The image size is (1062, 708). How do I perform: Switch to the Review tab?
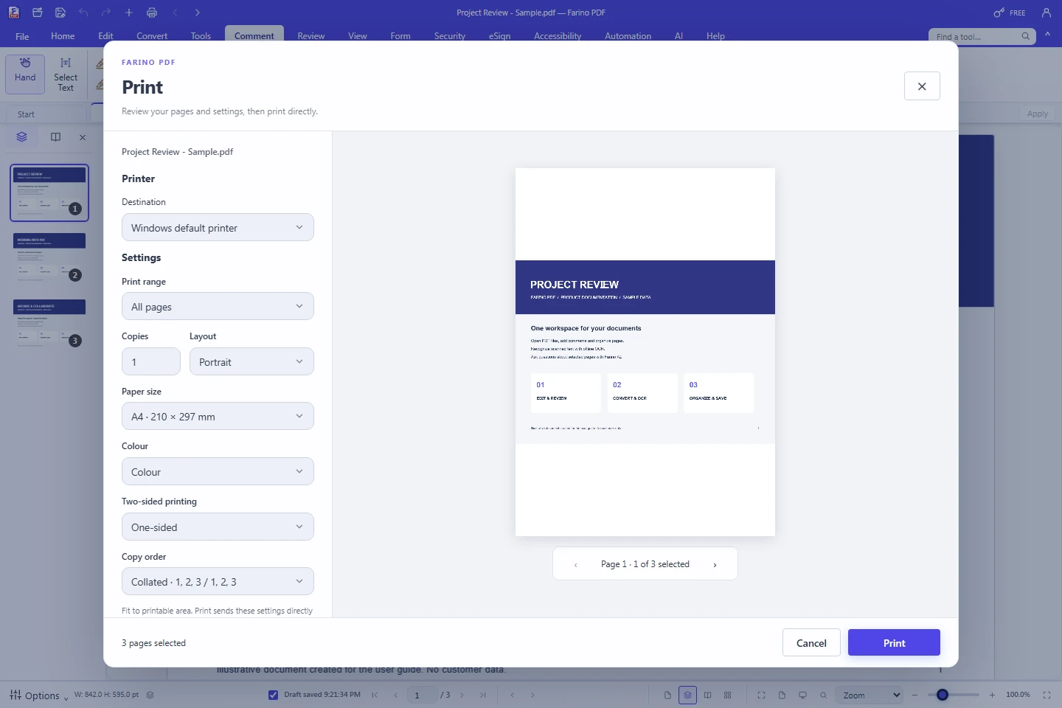[311, 36]
